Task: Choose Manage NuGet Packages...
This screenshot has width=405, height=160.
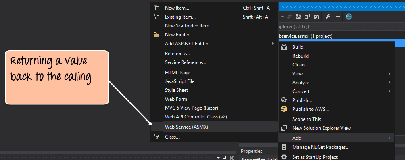Action: pos(336,147)
